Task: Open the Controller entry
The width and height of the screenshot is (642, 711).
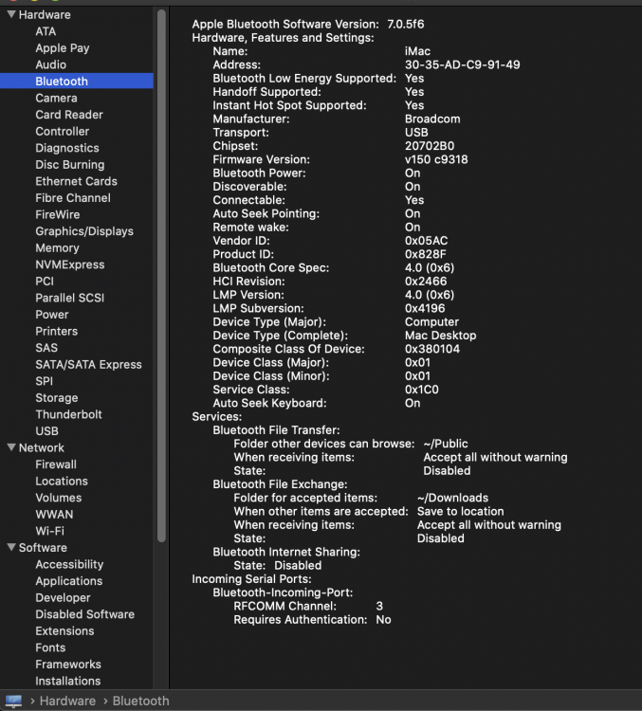Action: click(x=63, y=132)
